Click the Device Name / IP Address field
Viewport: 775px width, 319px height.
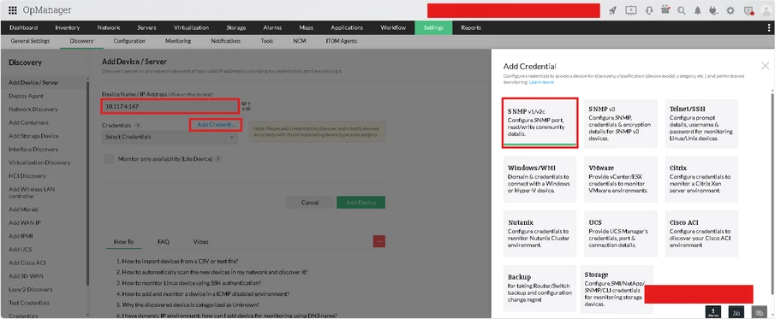170,106
